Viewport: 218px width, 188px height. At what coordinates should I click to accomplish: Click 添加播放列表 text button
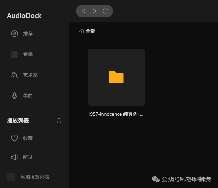tap(35, 177)
